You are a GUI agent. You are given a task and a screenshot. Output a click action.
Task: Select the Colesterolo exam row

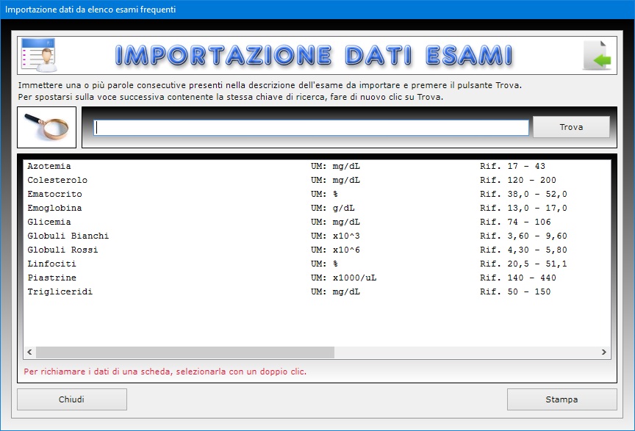pyautogui.click(x=317, y=180)
